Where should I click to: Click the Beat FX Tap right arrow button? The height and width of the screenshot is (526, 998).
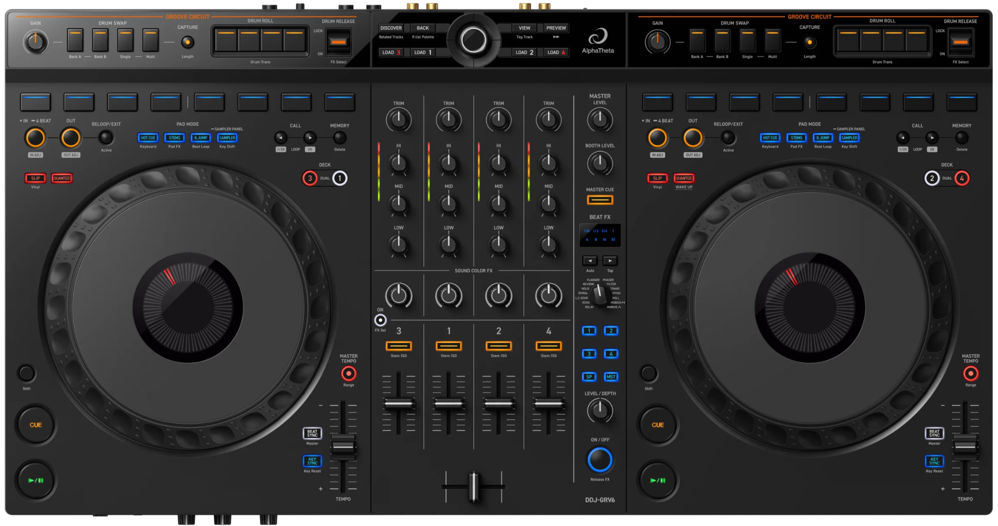point(610,261)
